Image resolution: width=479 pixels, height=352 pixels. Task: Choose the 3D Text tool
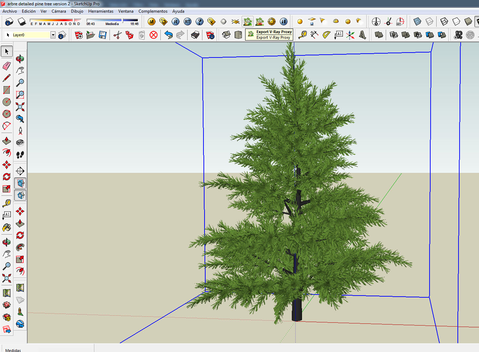362,35
